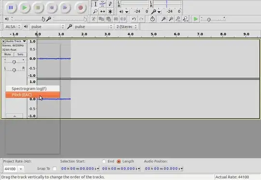Select the Time Shift tool
The height and width of the screenshot is (180, 261).
click(102, 12)
